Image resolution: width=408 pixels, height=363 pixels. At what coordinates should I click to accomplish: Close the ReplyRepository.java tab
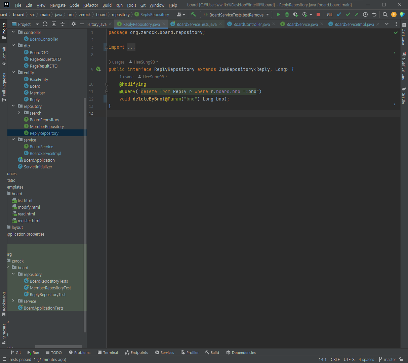[x=164, y=24]
